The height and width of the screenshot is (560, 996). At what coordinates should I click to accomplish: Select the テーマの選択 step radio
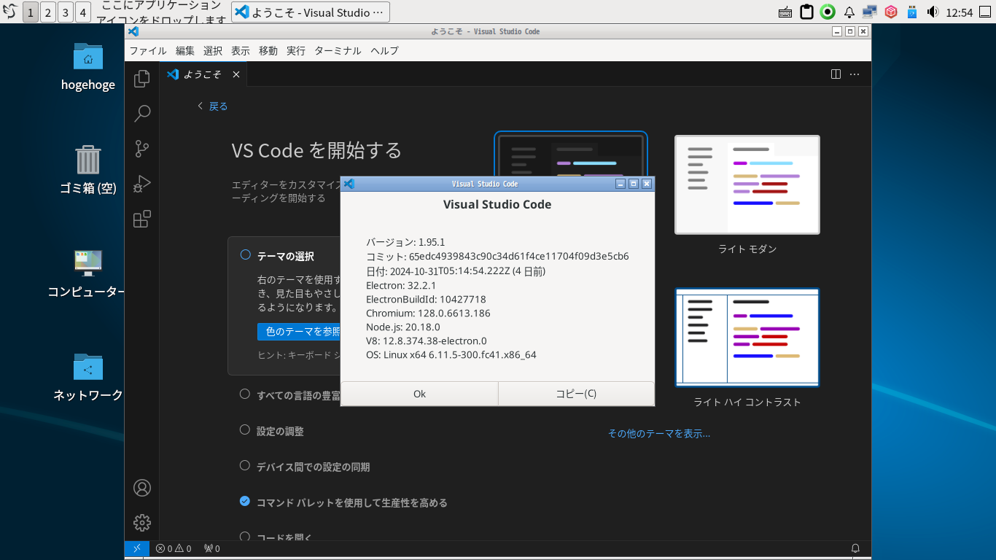(x=245, y=255)
